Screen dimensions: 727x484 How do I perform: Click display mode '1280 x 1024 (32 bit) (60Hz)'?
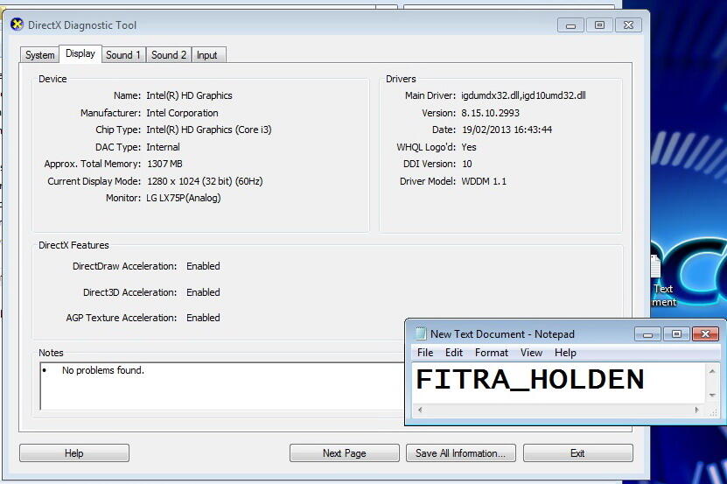click(x=205, y=181)
